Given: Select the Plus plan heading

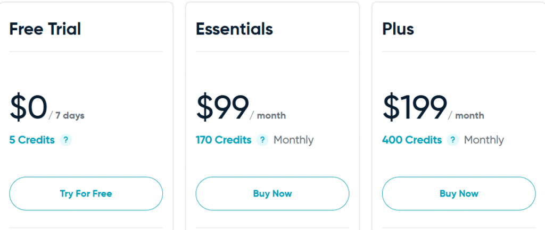Looking at the screenshot, I should point(398,29).
